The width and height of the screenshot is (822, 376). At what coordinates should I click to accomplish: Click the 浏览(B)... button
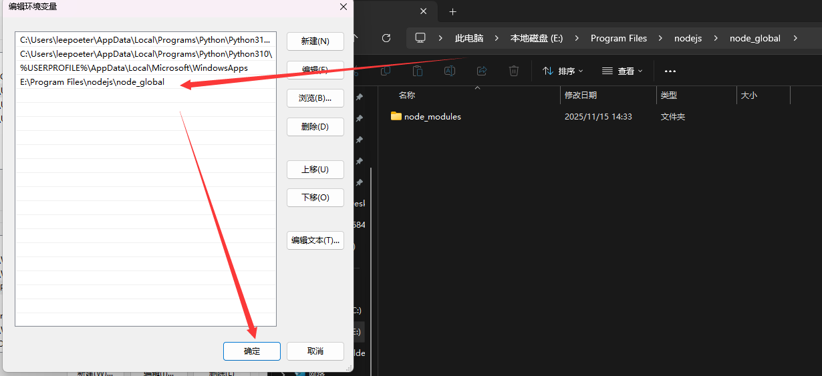[x=315, y=98]
